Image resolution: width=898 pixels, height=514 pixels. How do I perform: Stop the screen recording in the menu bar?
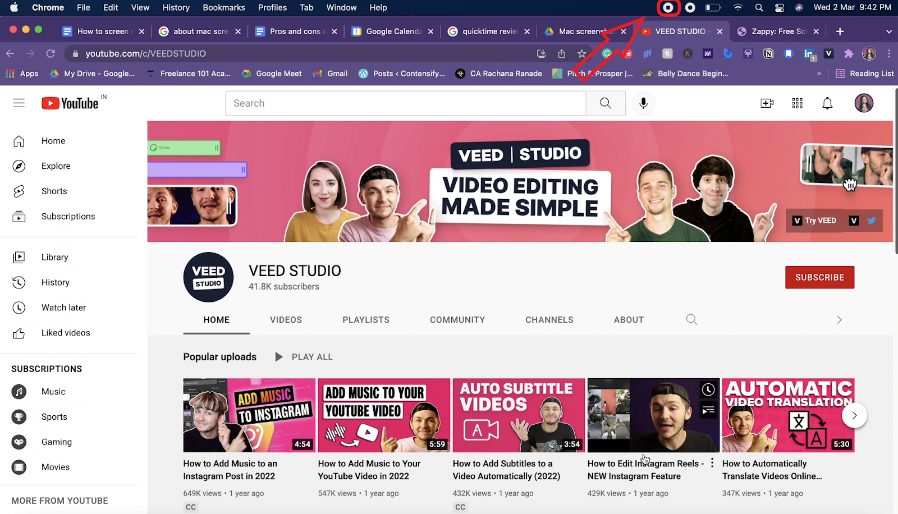pyautogui.click(x=668, y=8)
